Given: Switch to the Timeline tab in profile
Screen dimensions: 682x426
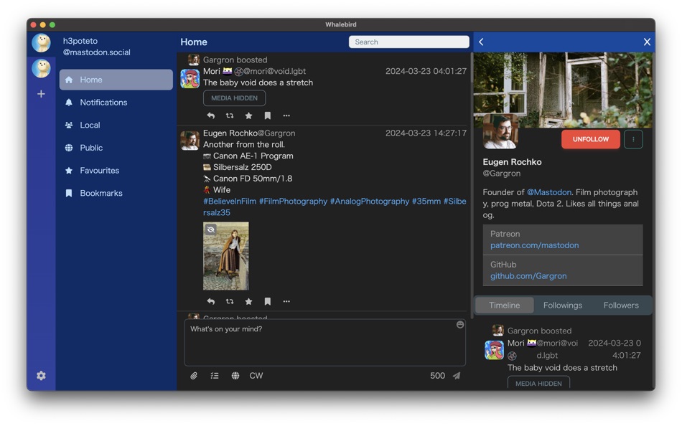Looking at the screenshot, I should (x=505, y=305).
